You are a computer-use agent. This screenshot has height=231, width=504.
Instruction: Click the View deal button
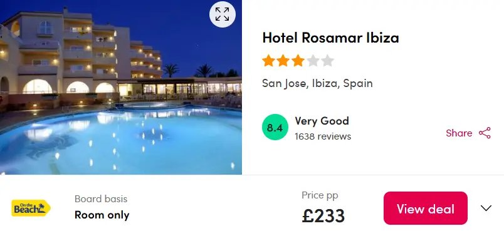click(x=426, y=208)
